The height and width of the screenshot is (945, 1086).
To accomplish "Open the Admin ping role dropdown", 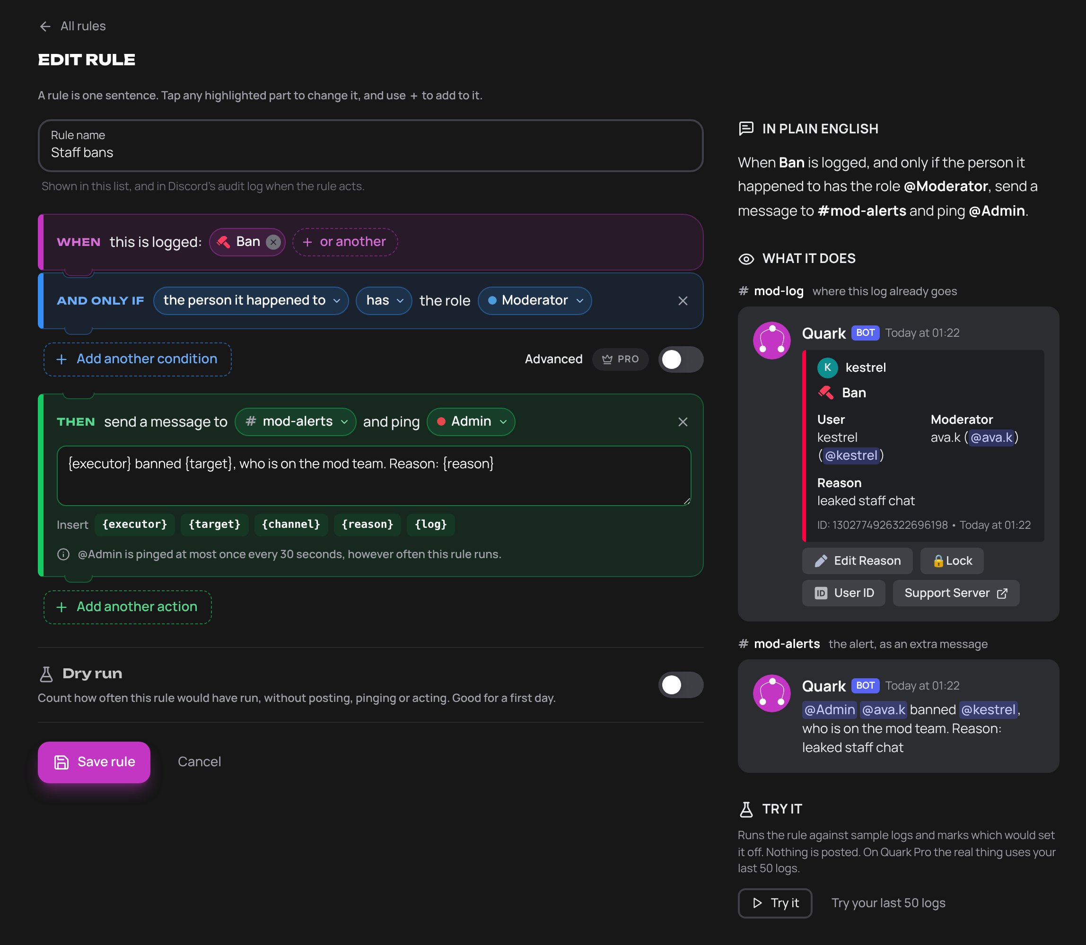I will click(x=471, y=422).
